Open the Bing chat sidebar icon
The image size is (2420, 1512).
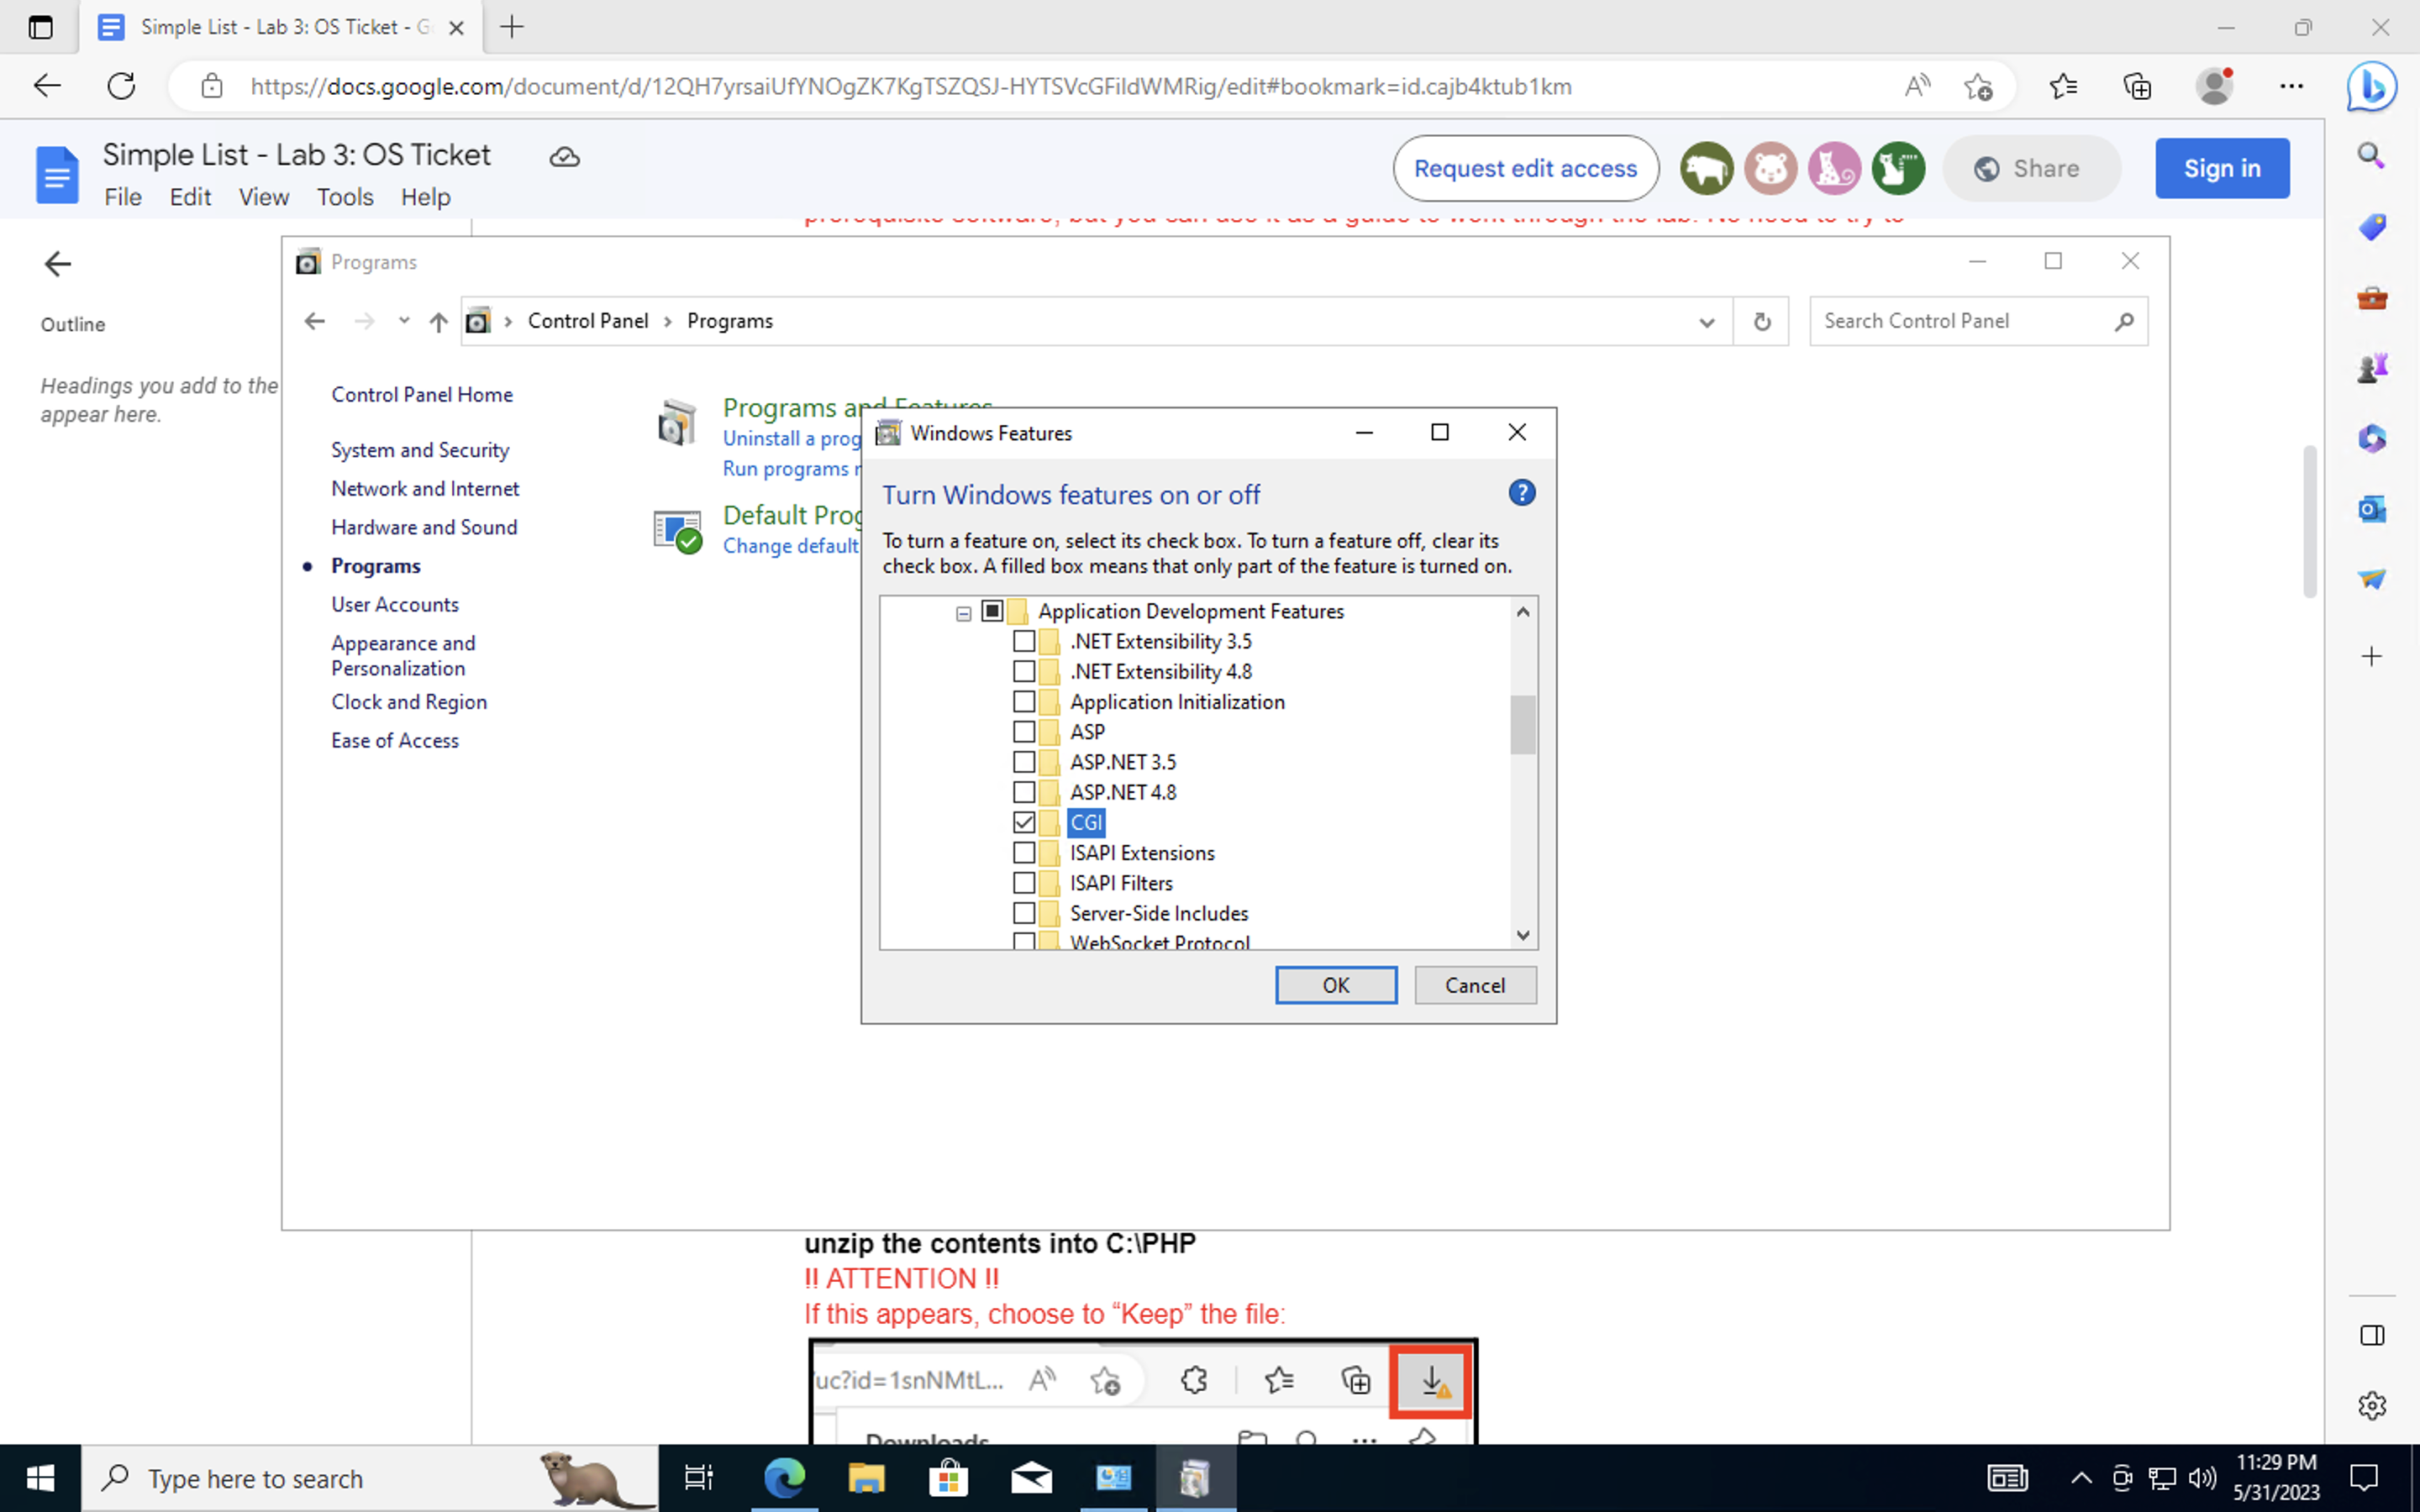(x=2371, y=87)
